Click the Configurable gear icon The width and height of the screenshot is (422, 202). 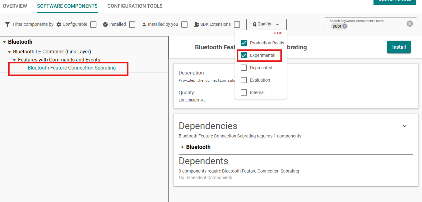[59, 25]
